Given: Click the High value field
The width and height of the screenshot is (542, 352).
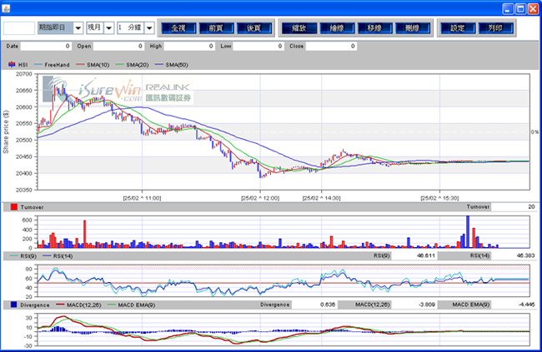Looking at the screenshot, I should point(189,46).
